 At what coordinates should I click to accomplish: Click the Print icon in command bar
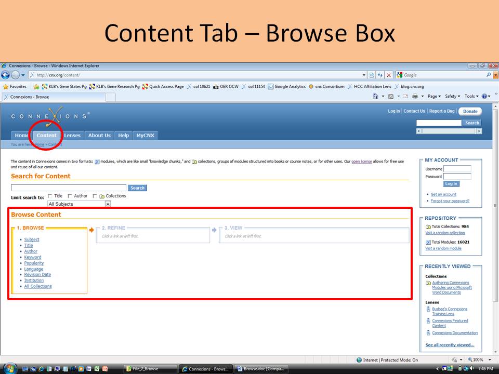415,97
